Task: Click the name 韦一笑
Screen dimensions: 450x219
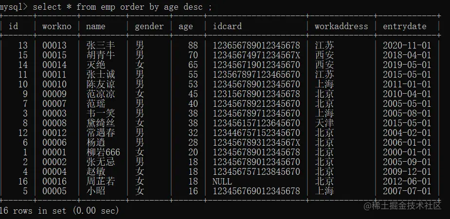Action: pos(100,113)
